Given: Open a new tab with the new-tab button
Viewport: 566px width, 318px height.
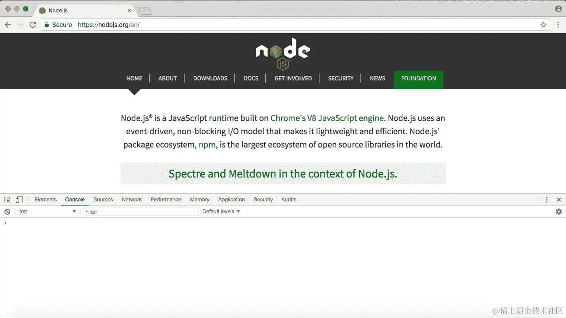Looking at the screenshot, I should pyautogui.click(x=145, y=11).
